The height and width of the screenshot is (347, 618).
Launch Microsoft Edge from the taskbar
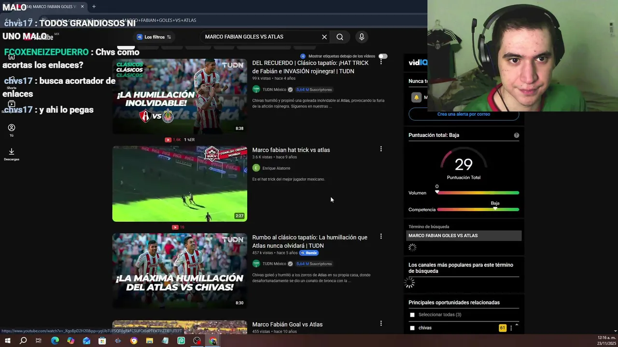[55, 341]
